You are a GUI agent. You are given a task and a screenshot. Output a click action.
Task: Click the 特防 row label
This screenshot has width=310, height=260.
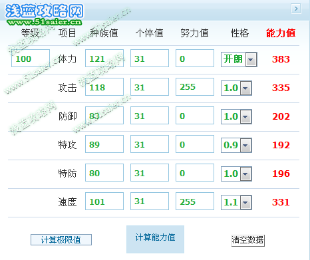(x=67, y=174)
